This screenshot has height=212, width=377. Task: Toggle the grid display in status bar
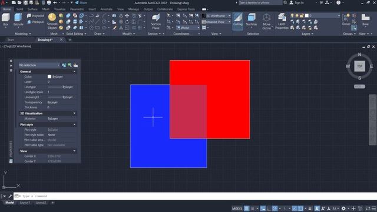pos(247,208)
